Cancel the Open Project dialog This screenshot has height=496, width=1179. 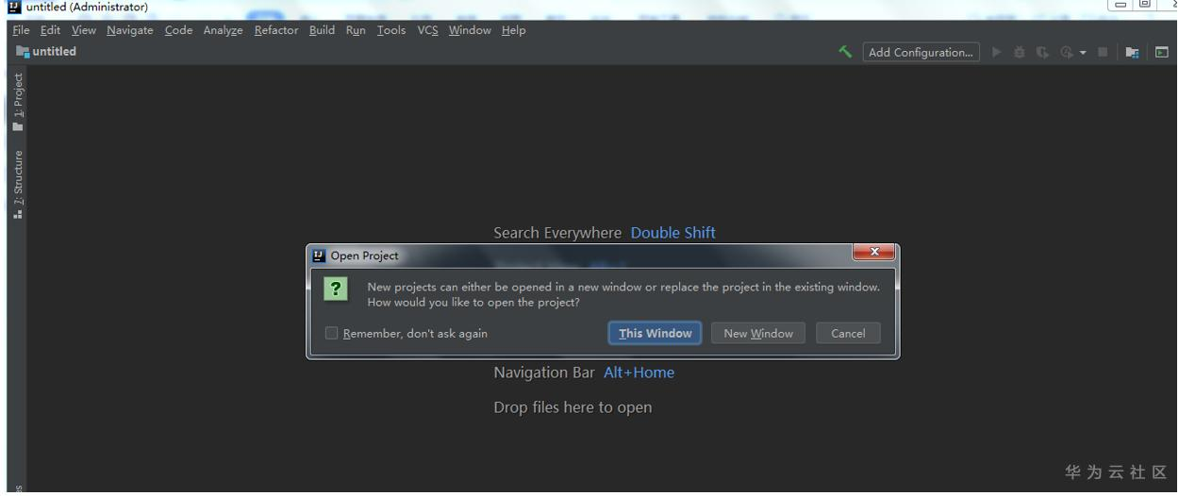848,333
